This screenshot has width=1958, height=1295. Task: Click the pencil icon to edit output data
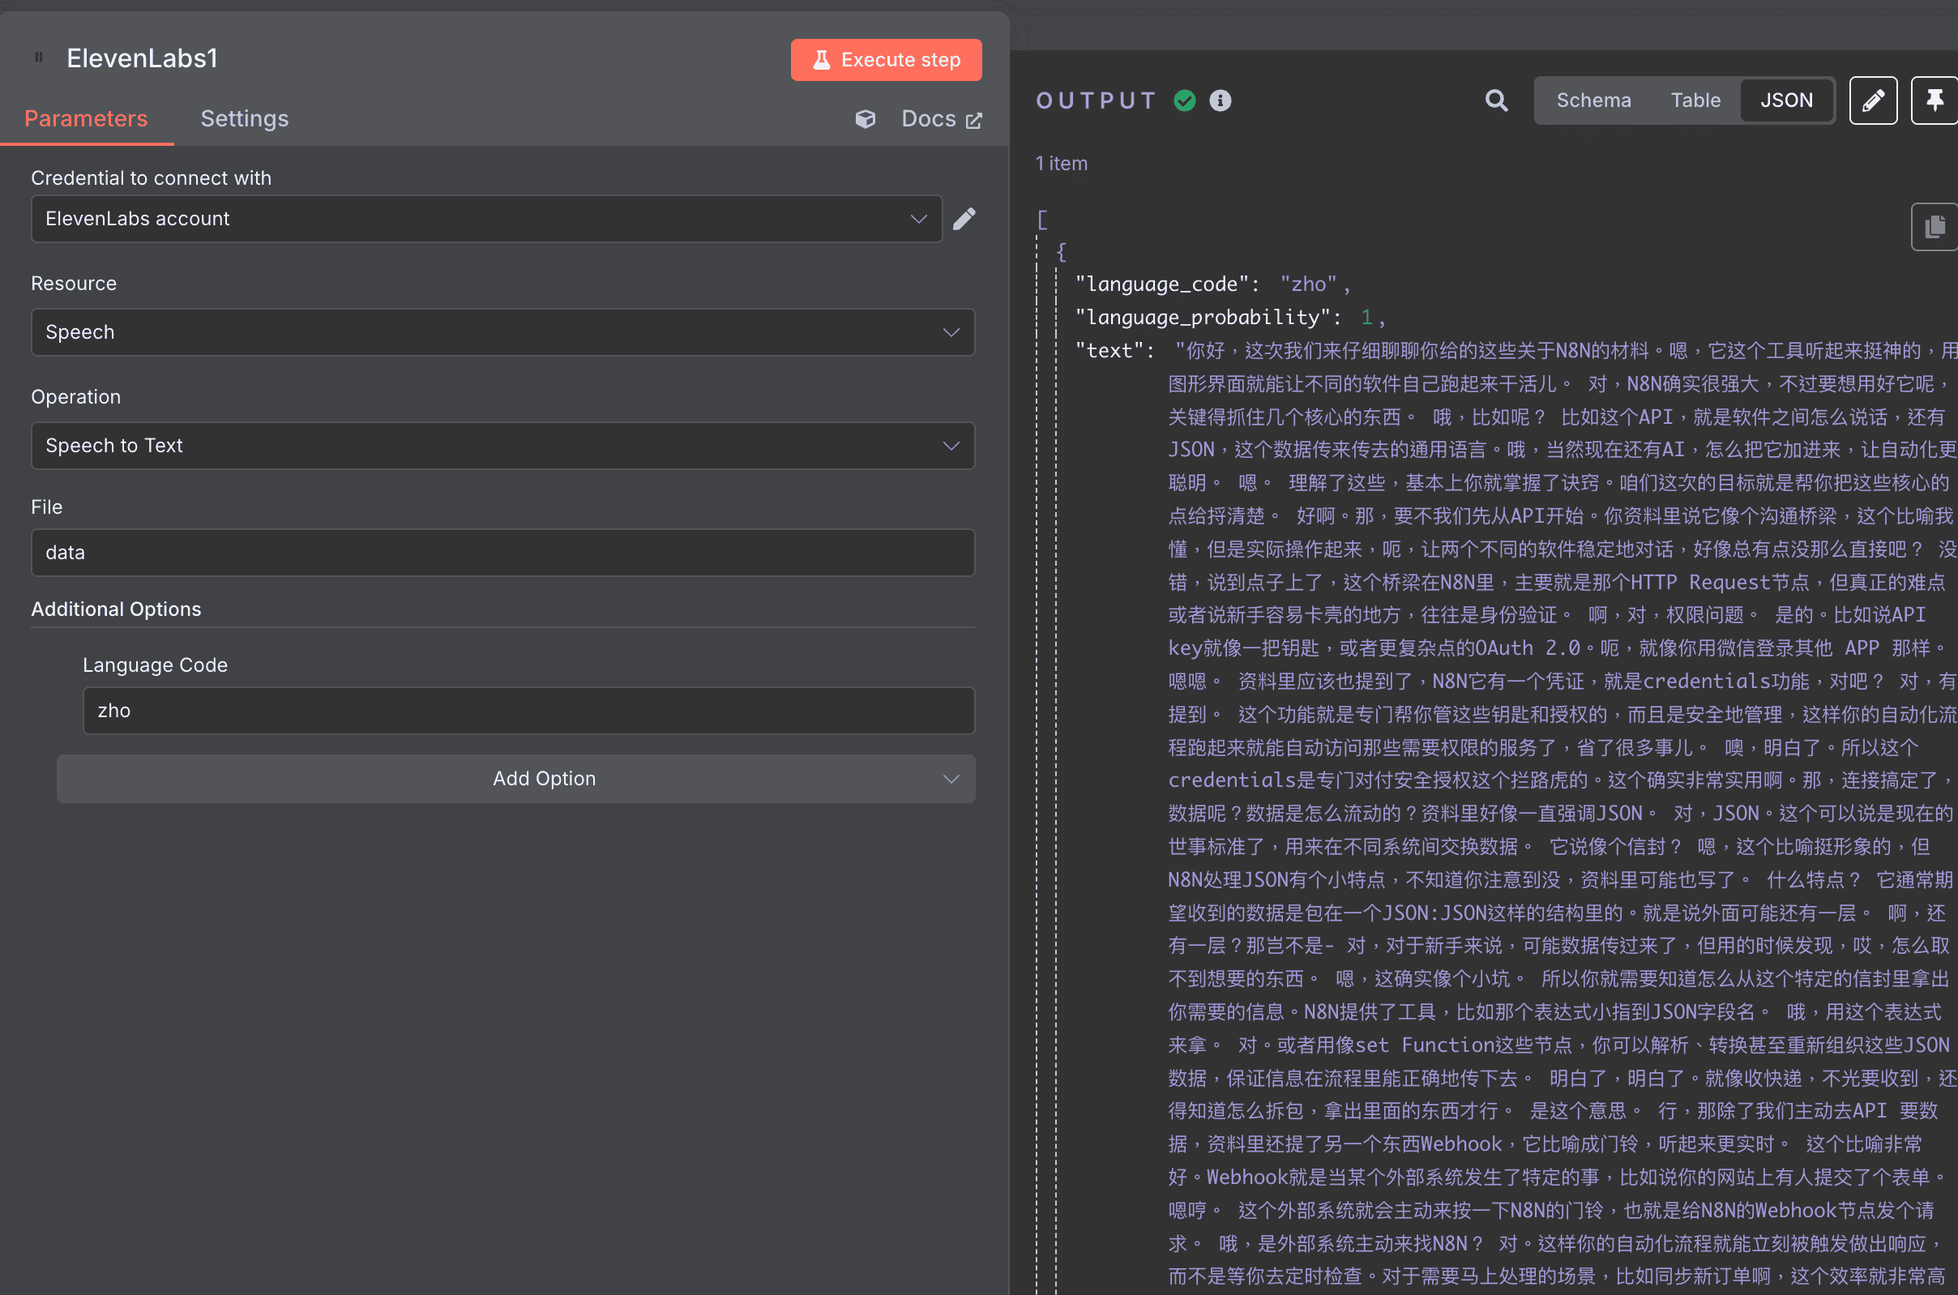click(x=1872, y=100)
